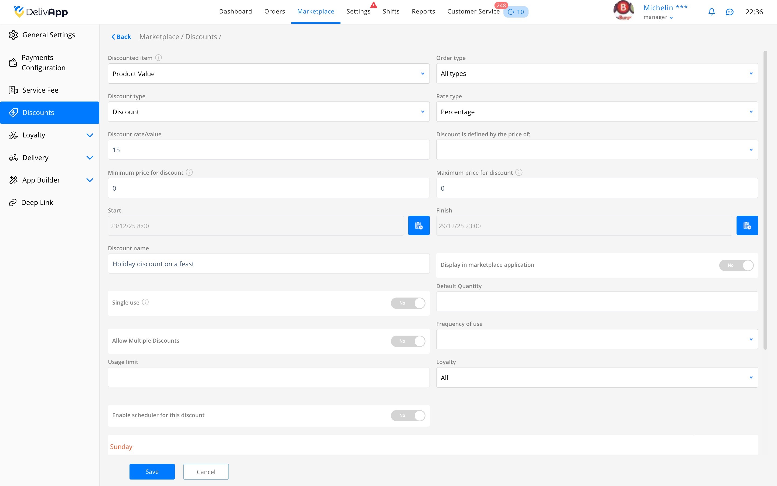Enable the Single use toggle

pos(408,303)
